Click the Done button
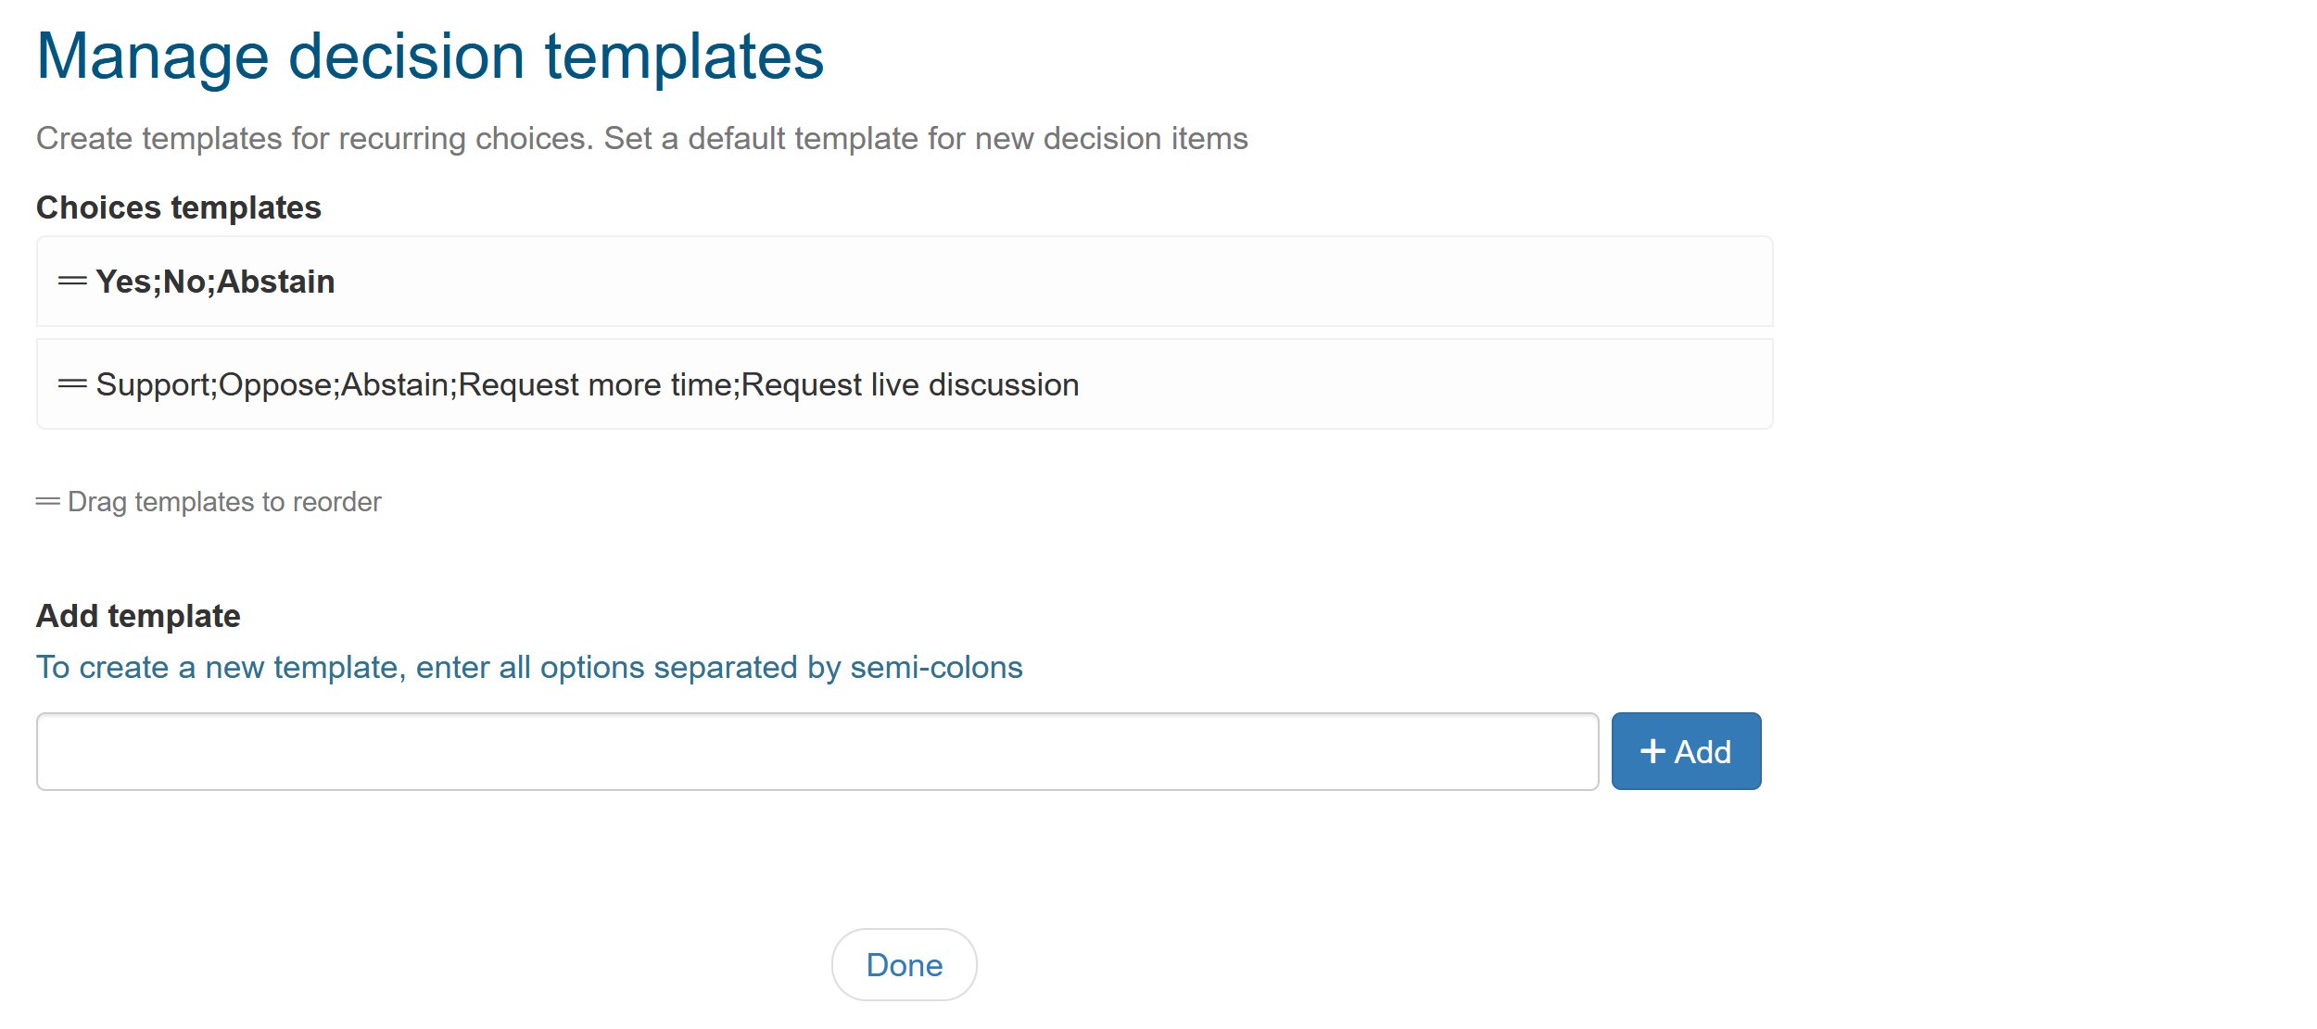This screenshot has height=1029, width=2317. 904,965
